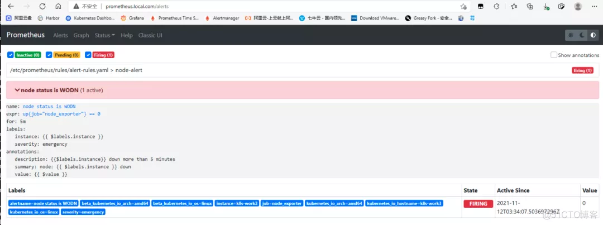The image size is (603, 225).
Task: Add this page to favorites star
Action: pyautogui.click(x=463, y=7)
